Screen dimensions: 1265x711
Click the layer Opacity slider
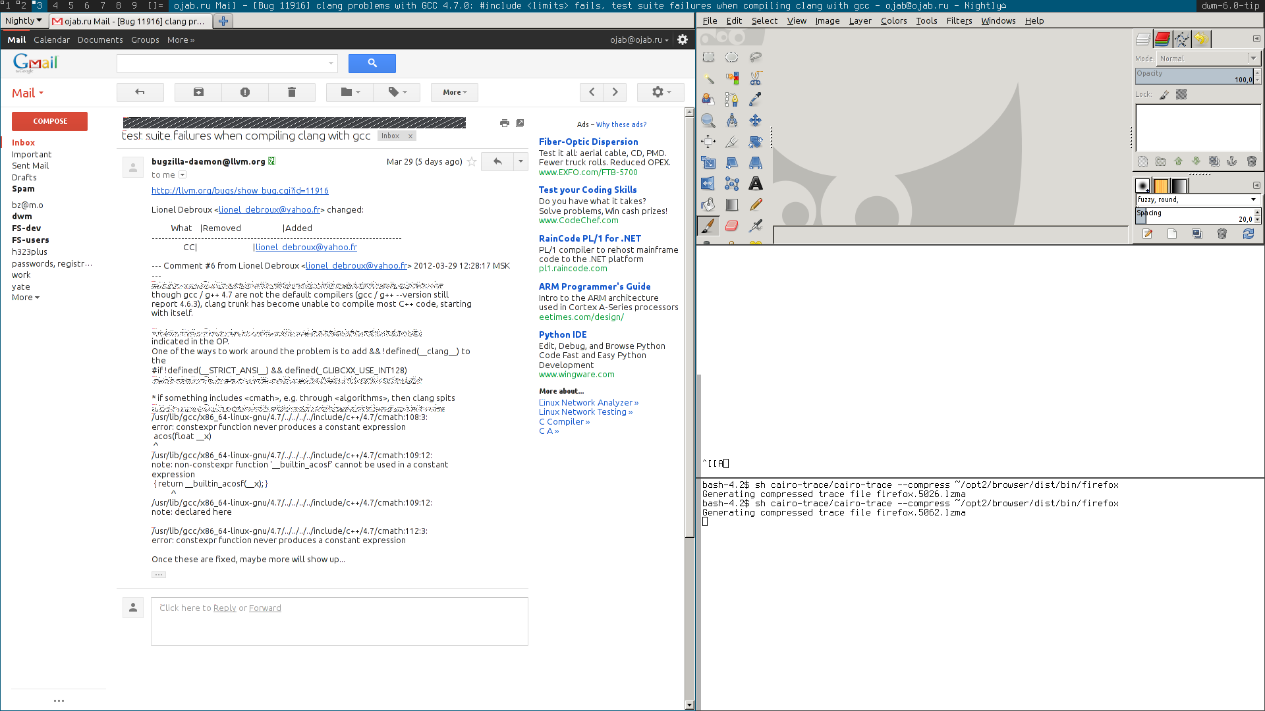[x=1193, y=76]
